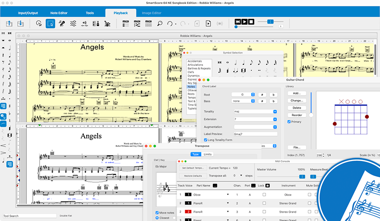Toggle the Primary checkbox
This screenshot has width=380, height=221.
tap(289, 121)
